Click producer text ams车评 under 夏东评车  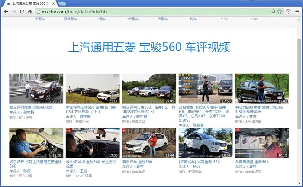click(x=139, y=171)
